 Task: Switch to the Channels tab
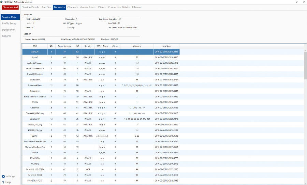click(x=72, y=7)
